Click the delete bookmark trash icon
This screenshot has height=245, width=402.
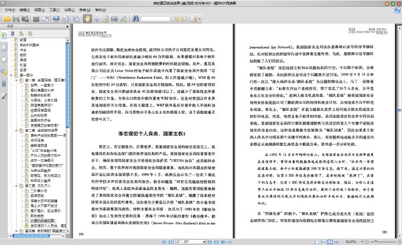click(x=13, y=33)
